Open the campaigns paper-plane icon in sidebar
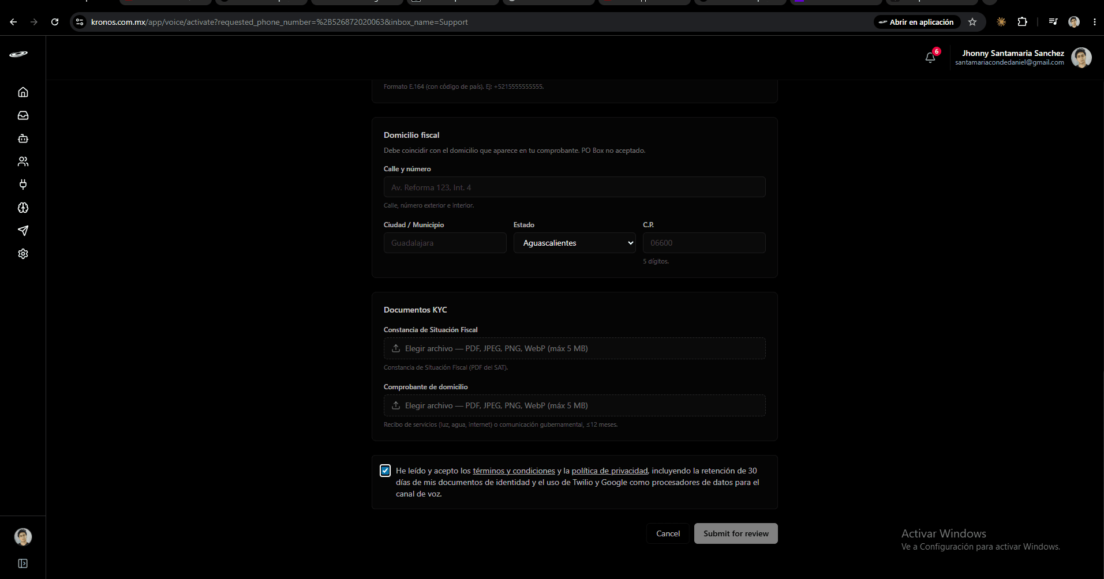 click(23, 231)
